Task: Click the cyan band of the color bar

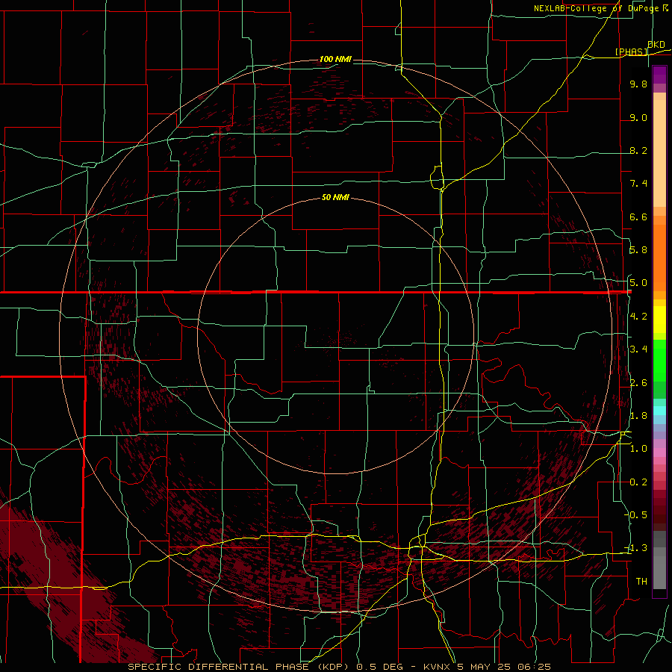Action: tap(659, 411)
